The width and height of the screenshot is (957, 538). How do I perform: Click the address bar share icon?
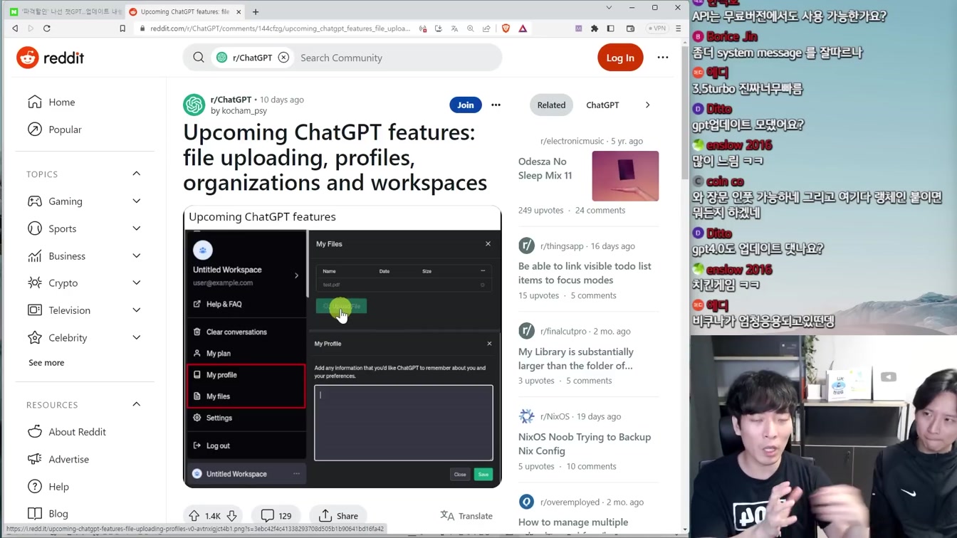pos(486,28)
